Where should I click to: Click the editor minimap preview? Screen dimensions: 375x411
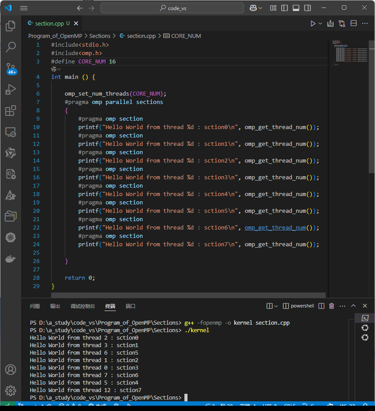click(x=349, y=52)
